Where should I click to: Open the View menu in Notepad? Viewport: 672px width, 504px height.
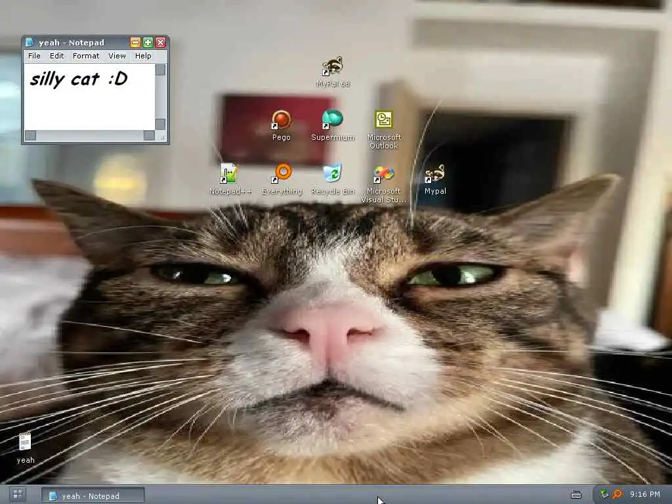coord(117,56)
